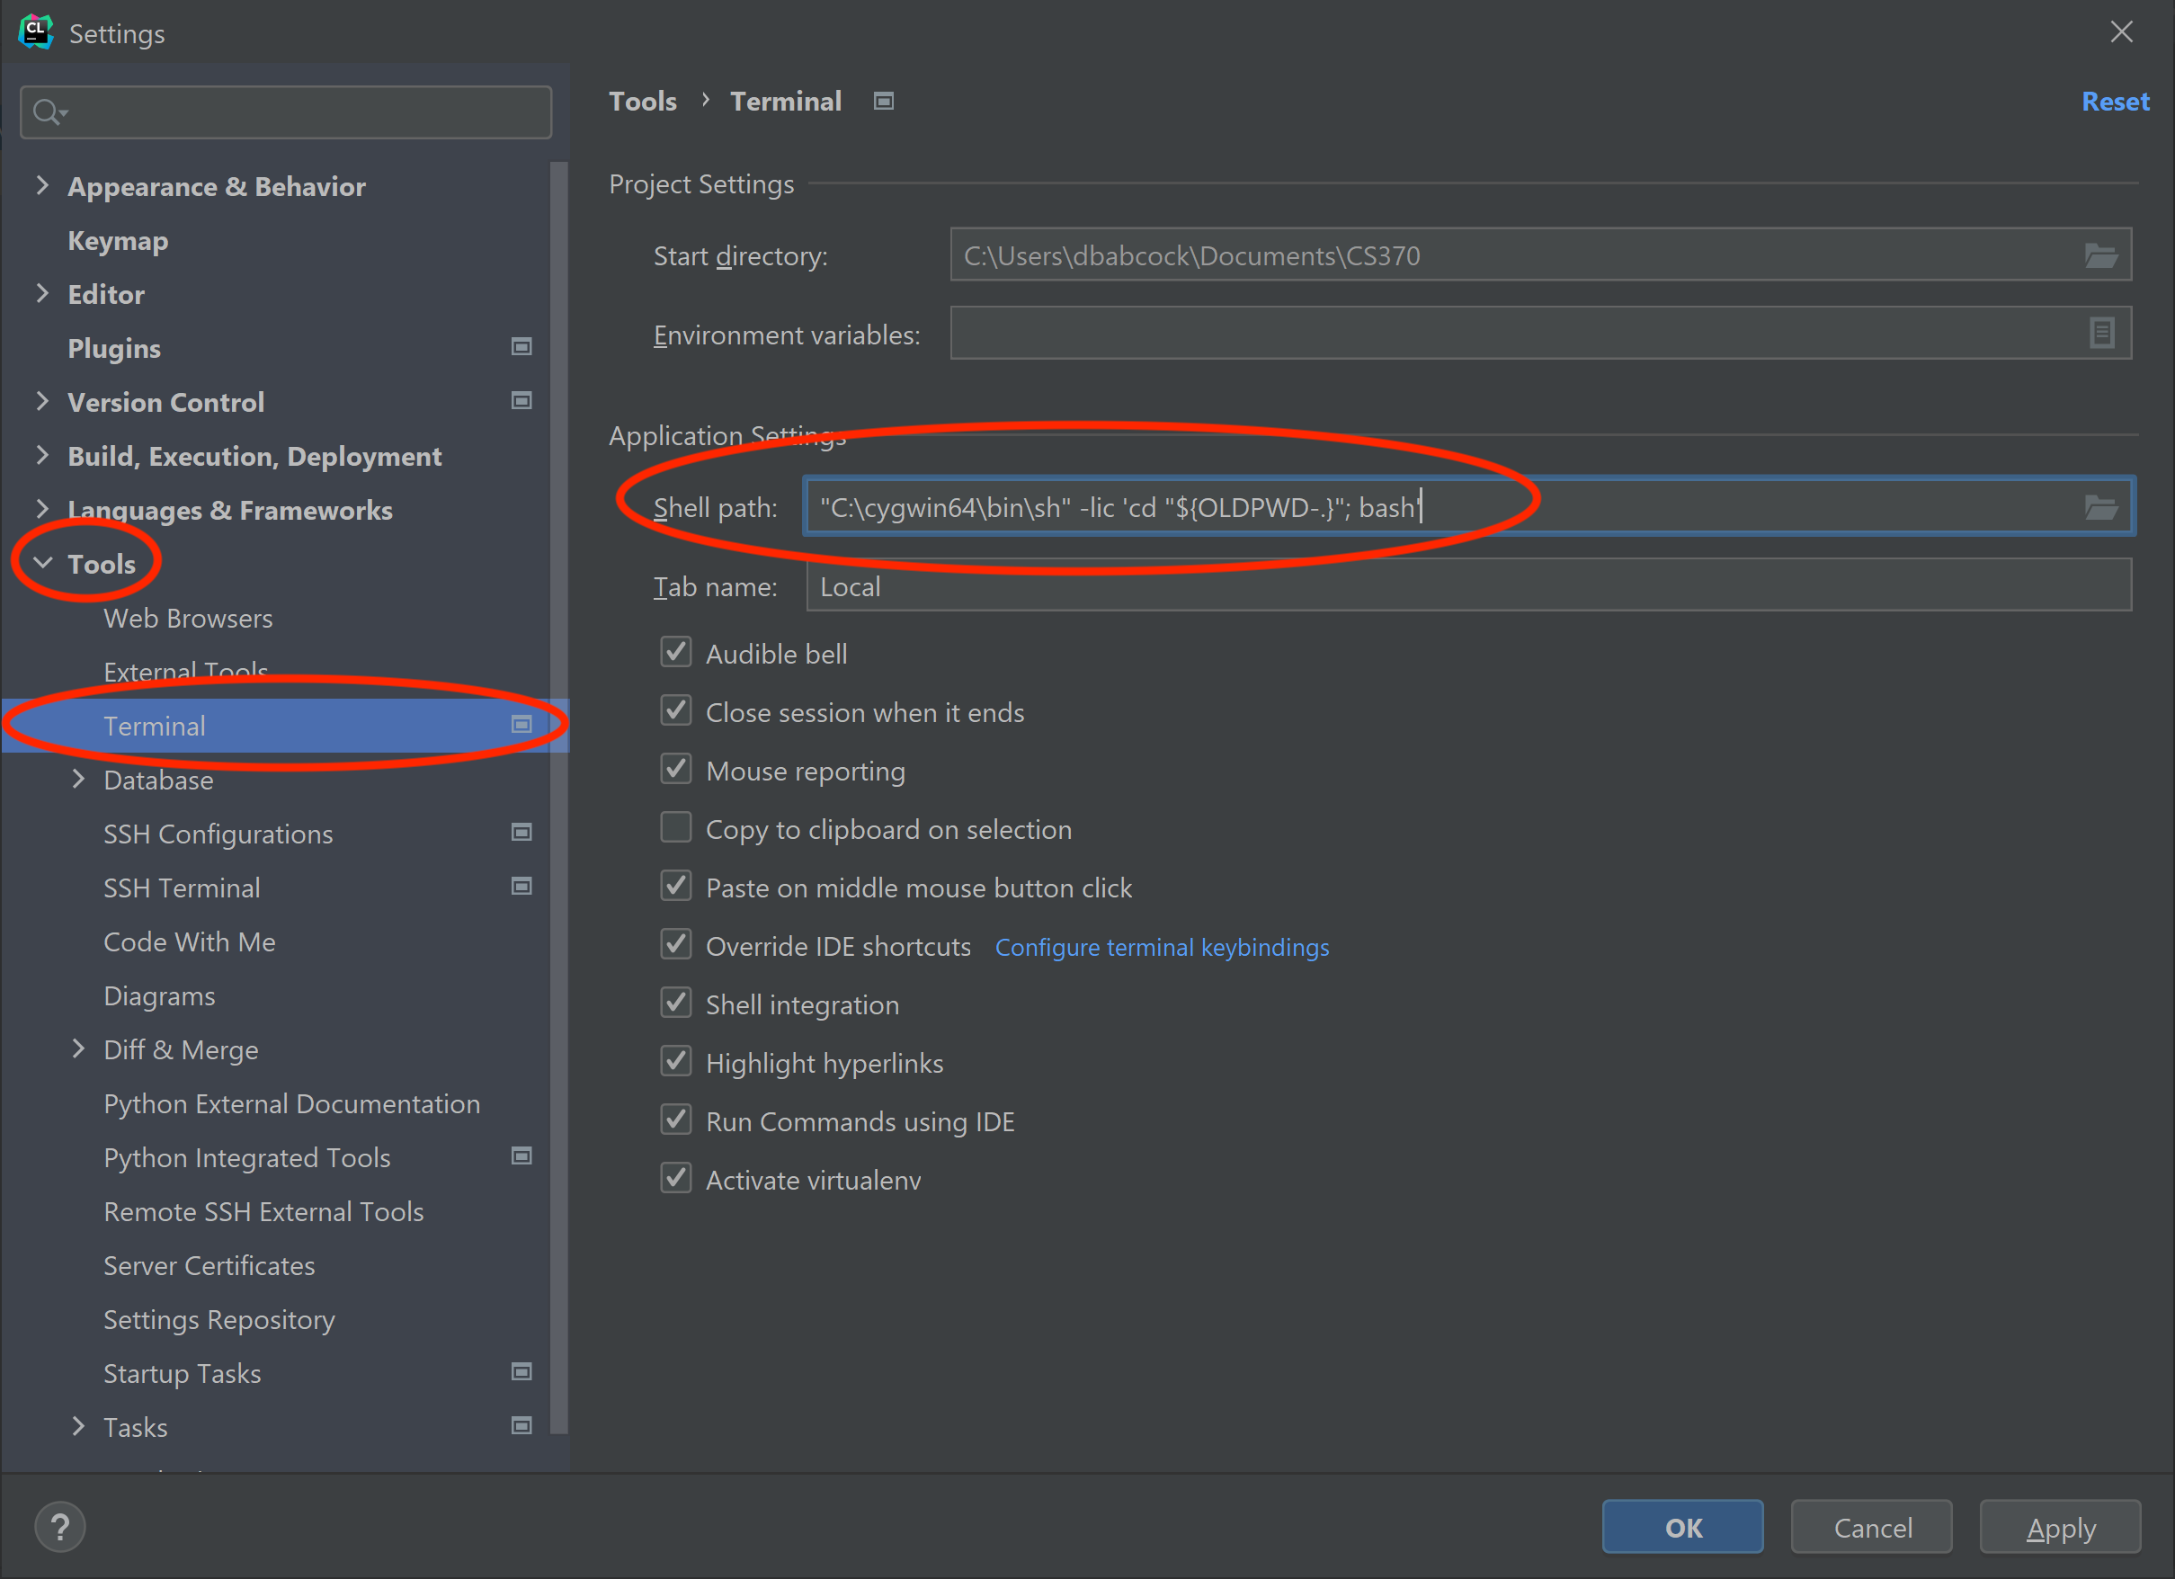Open Python External Documentation settings
The width and height of the screenshot is (2175, 1579).
[291, 1104]
